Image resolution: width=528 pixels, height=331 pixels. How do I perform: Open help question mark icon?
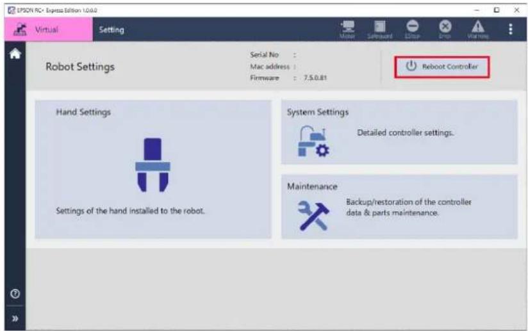[15, 294]
